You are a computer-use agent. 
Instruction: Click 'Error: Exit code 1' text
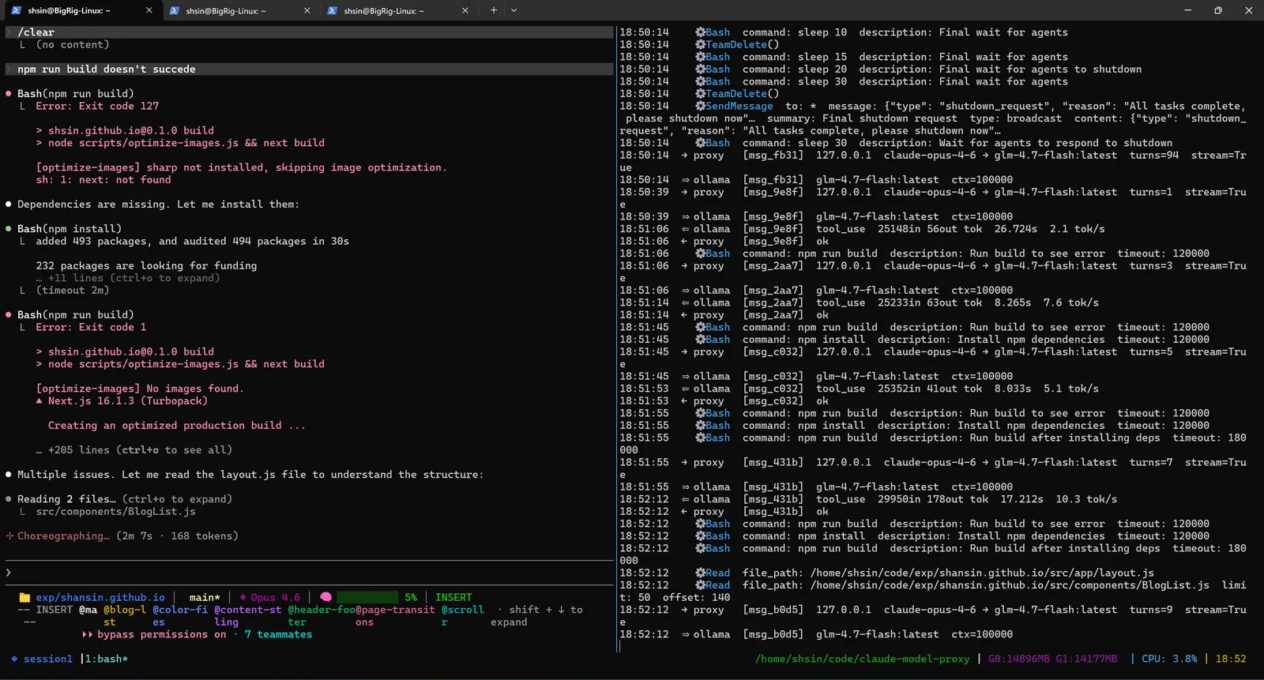coord(91,327)
